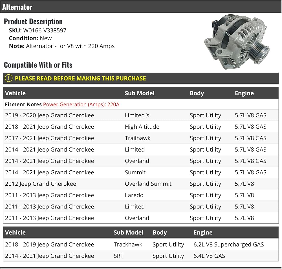
Task: Select the SRT 6.4L V8 GAS row
Action: coord(141,256)
